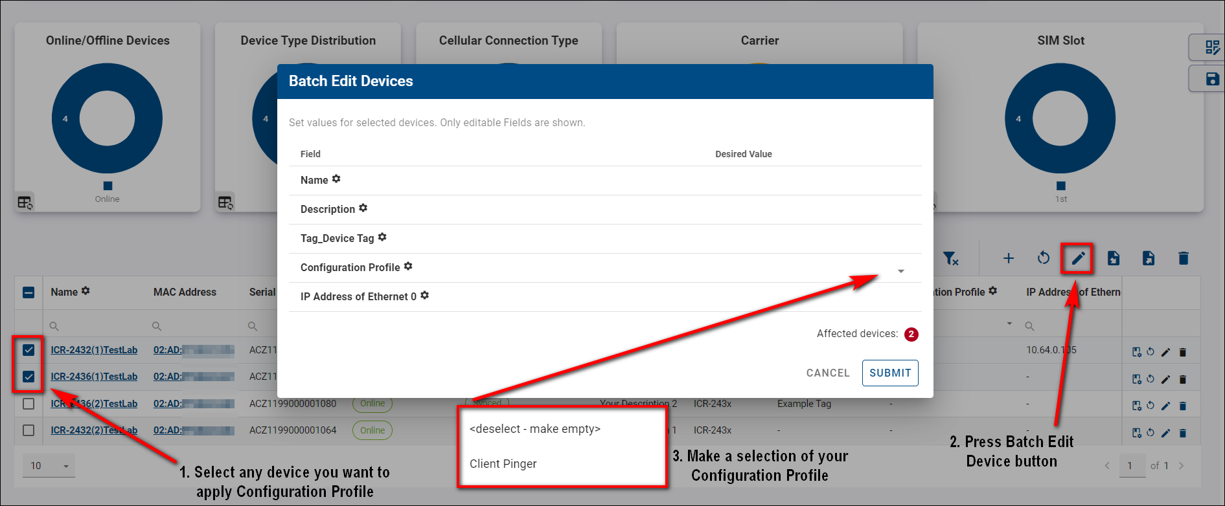Open the ICR-2436(1)TestLab device link
Image resolution: width=1225 pixels, height=506 pixels.
coord(94,377)
